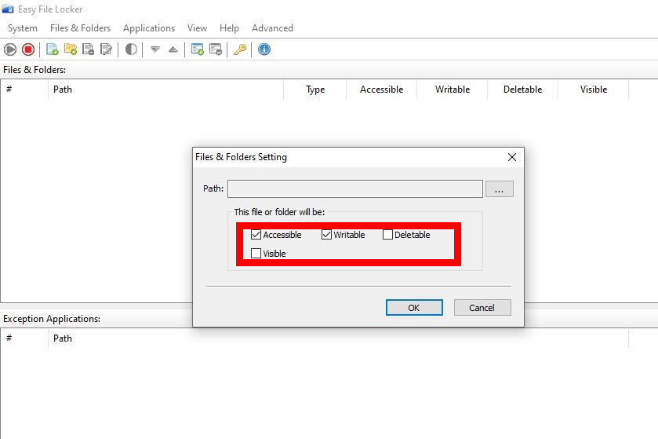Click the Move Up arrow icon
The image size is (658, 439).
[x=173, y=49]
